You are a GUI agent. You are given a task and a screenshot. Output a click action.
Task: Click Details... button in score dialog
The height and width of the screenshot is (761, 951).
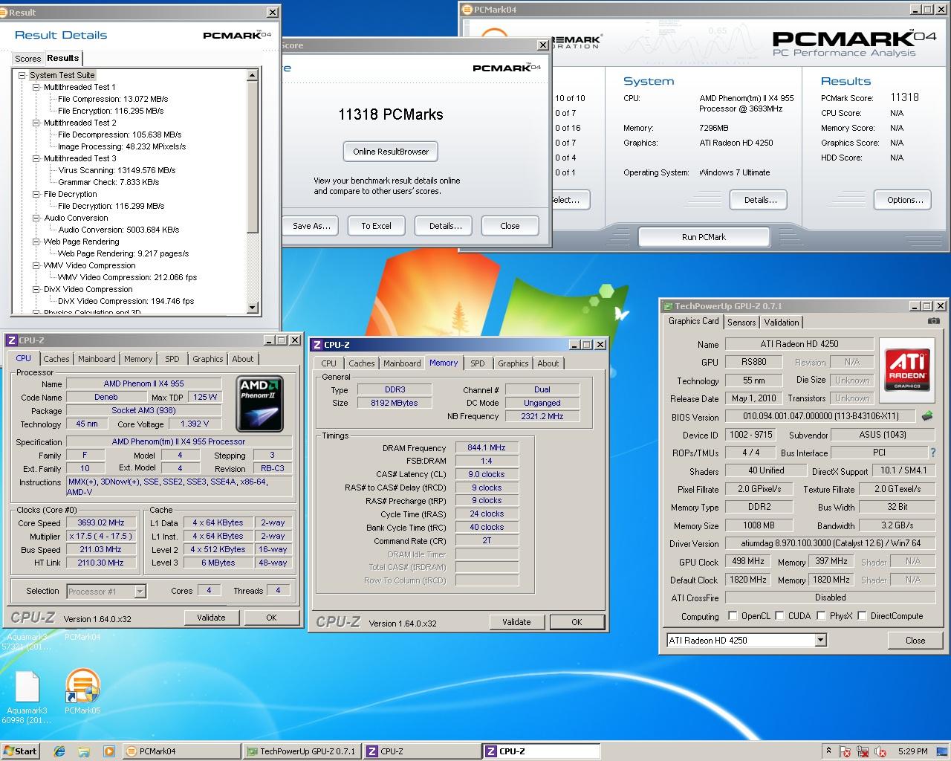click(x=445, y=226)
